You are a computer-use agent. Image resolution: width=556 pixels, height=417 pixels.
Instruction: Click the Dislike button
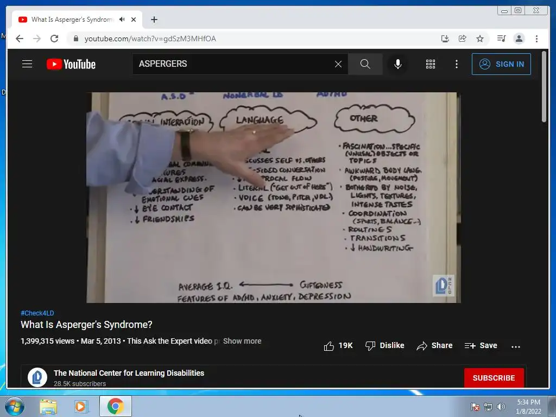click(x=385, y=346)
